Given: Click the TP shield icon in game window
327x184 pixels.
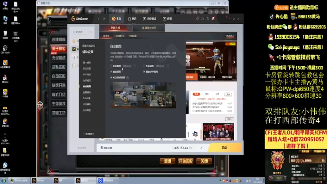Looking at the screenshot, I should [40, 105].
